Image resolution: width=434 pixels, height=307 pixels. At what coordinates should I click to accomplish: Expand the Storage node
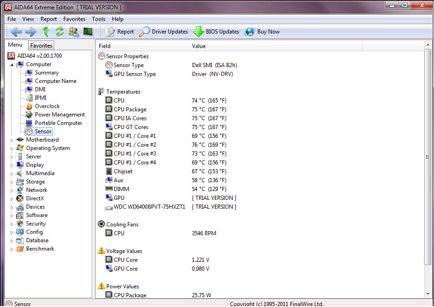(x=12, y=182)
